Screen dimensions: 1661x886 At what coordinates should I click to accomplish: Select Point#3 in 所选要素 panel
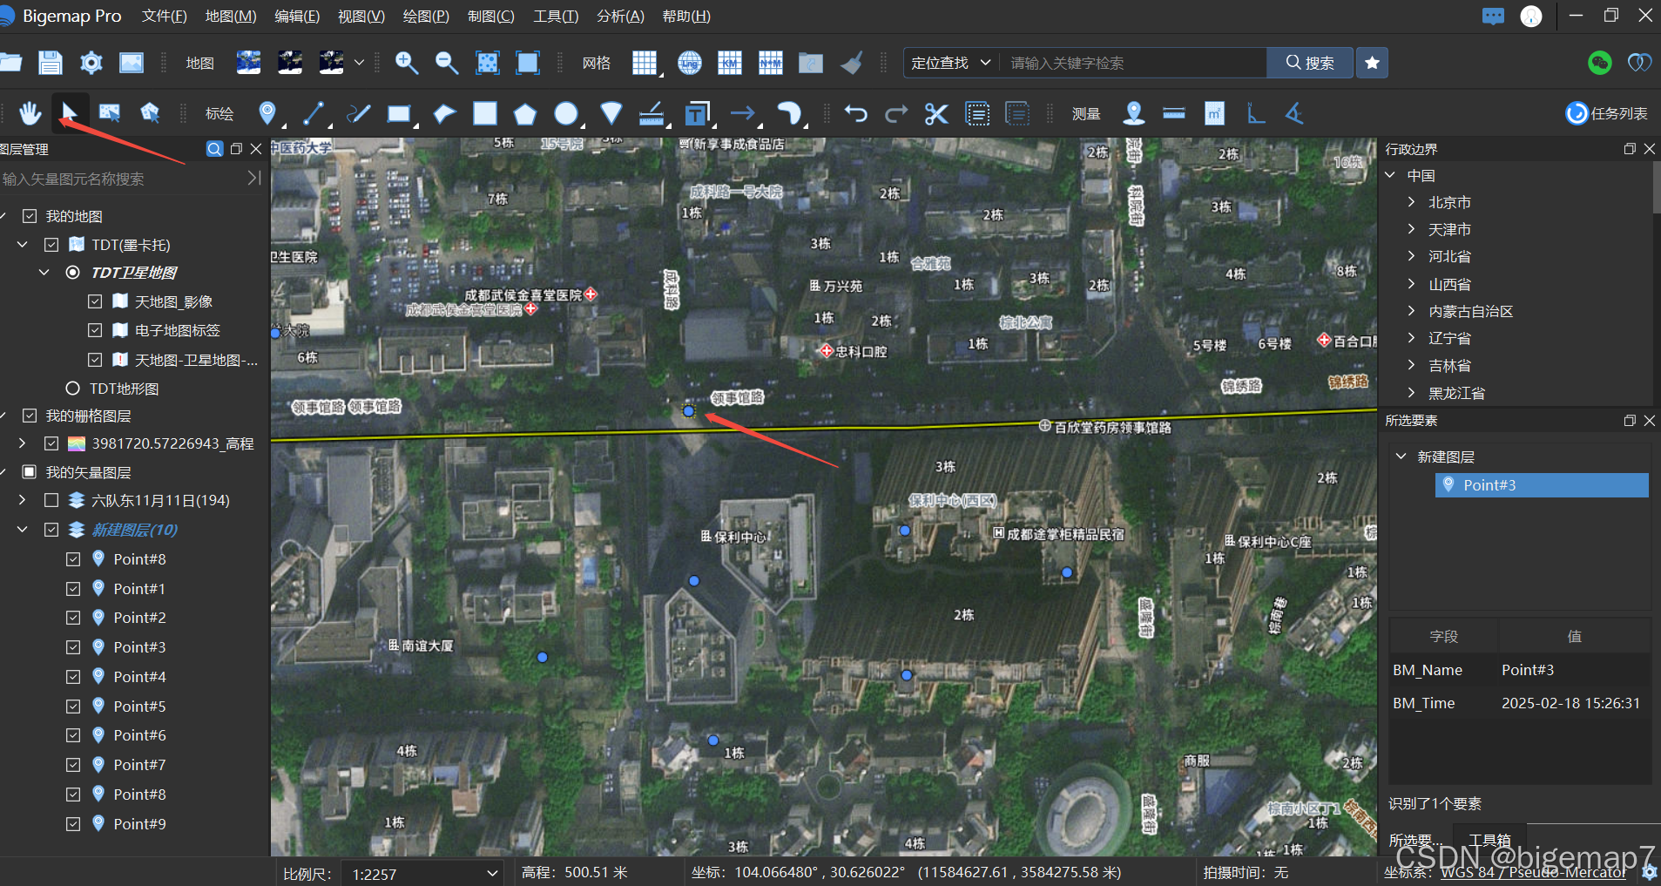(x=1542, y=485)
